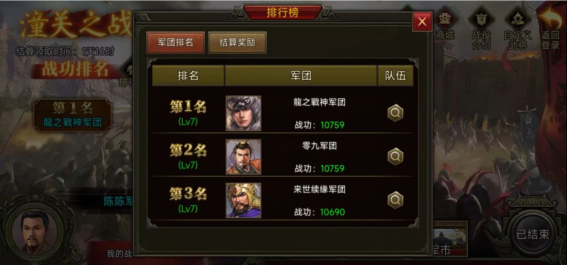Click the 已结束 round button
567x265 pixels.
pos(533,234)
